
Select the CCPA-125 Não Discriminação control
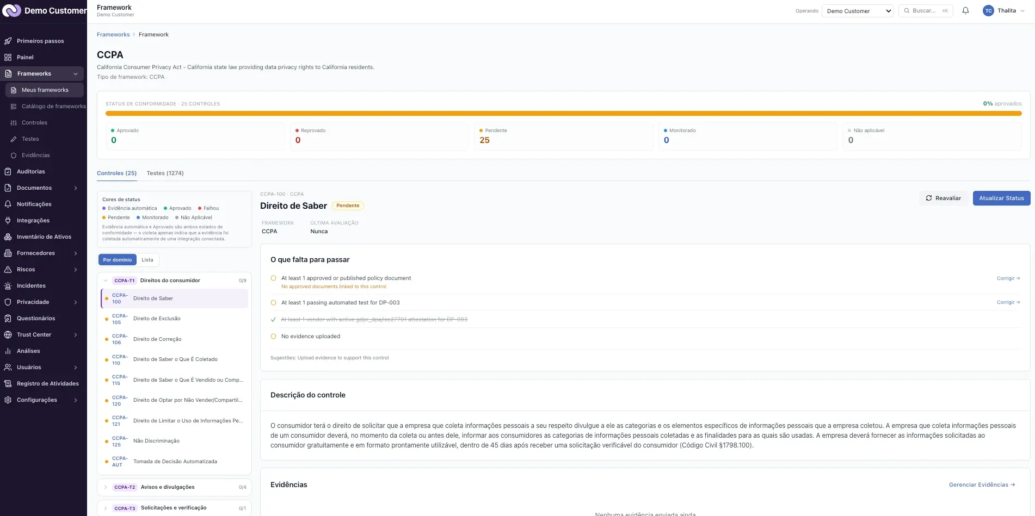pyautogui.click(x=175, y=441)
